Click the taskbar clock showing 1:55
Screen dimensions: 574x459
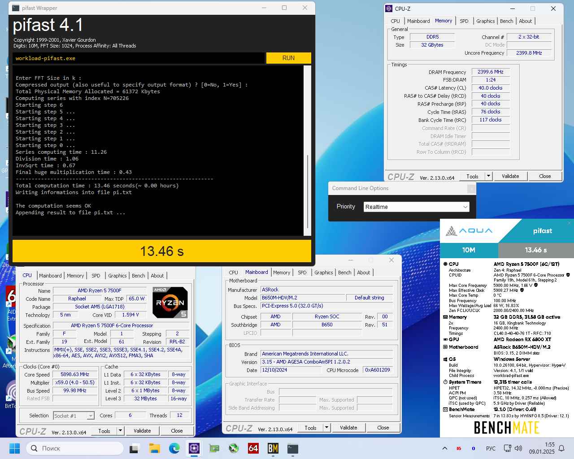tap(542, 448)
